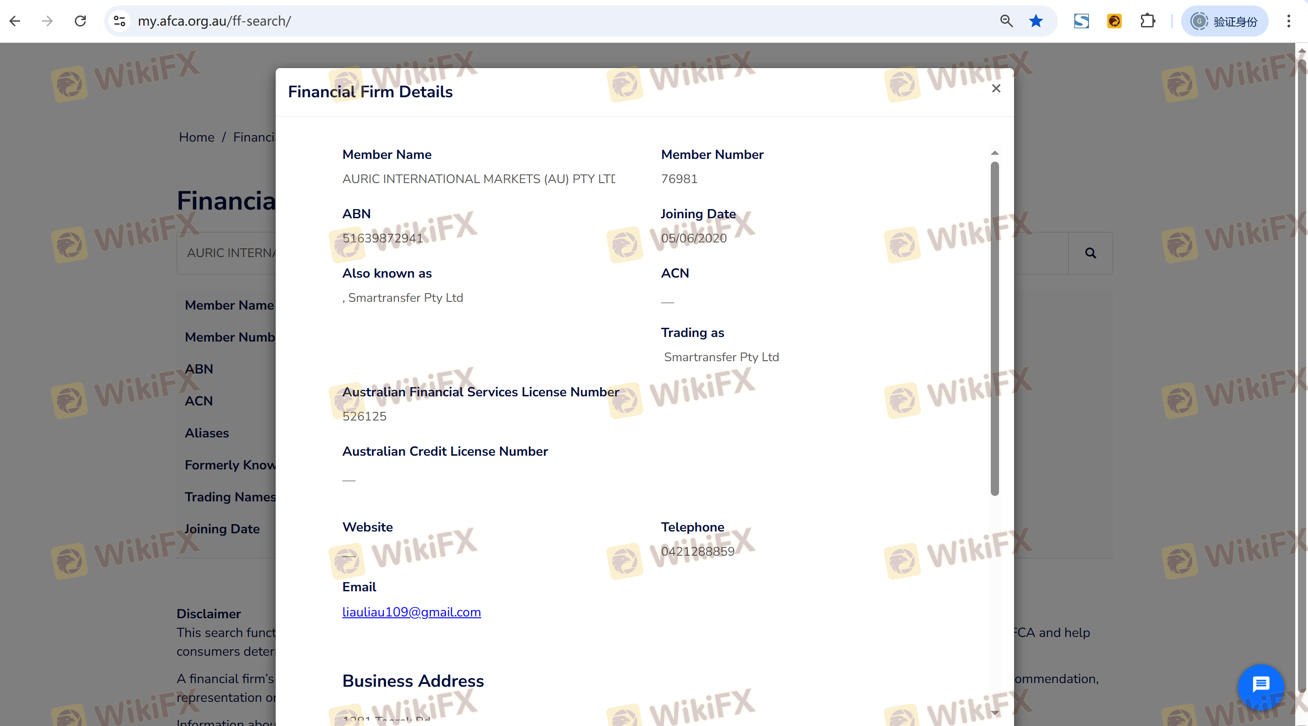The height and width of the screenshot is (726, 1308).
Task: Click the browser forward arrow
Action: click(47, 21)
